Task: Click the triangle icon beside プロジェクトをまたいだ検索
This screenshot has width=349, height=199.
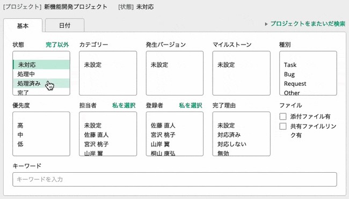Action: [266, 24]
